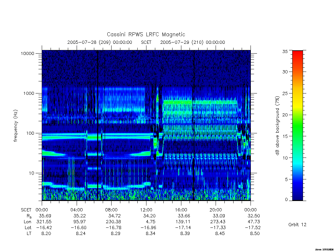Click colorbar tick label 0
The height and width of the screenshot is (251, 334).
(x=286, y=200)
